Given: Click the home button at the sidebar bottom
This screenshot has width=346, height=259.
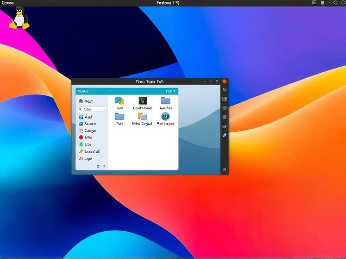Looking at the screenshot, I should (98, 166).
